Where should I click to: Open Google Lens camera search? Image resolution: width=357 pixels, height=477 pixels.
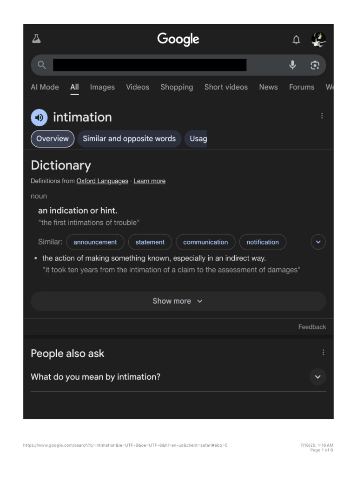(x=315, y=65)
